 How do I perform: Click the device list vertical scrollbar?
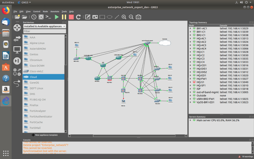pyautogui.click(x=65, y=51)
